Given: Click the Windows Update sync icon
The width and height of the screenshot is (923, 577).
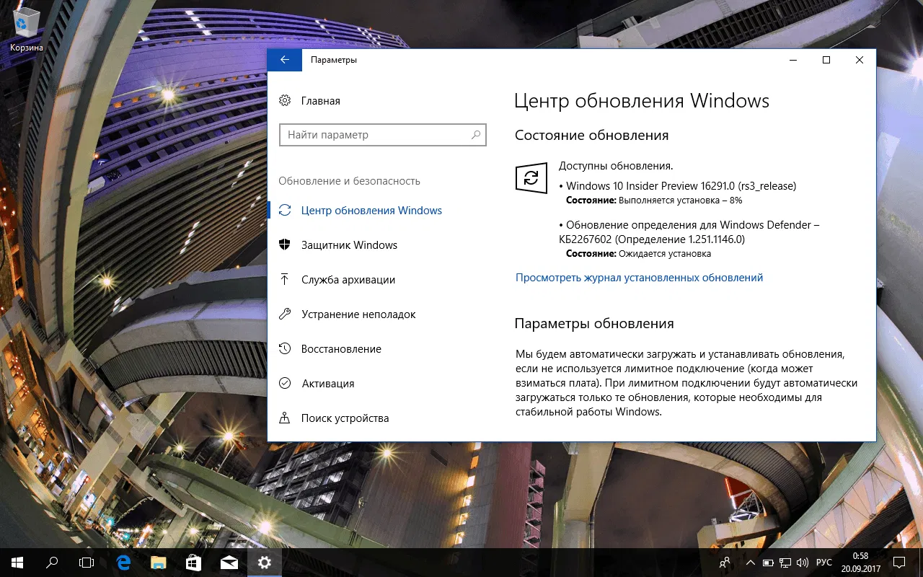Looking at the screenshot, I should click(531, 178).
